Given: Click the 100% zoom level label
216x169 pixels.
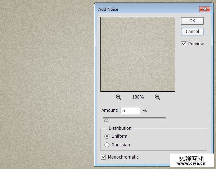Looking at the screenshot, I should pos(138,97).
